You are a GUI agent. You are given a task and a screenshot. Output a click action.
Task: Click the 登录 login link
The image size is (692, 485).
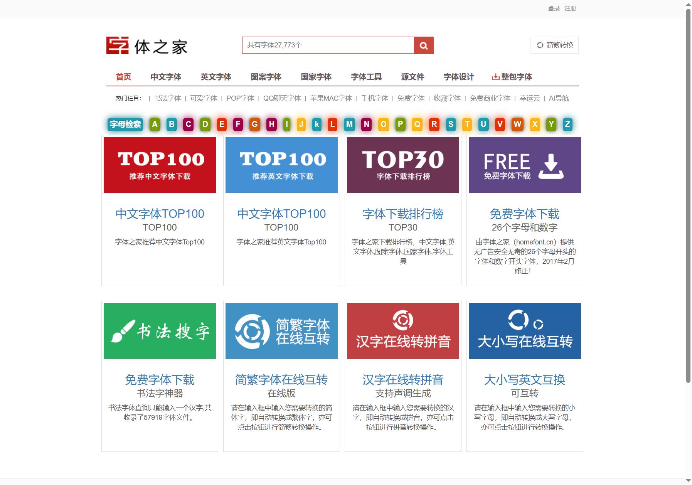(554, 8)
